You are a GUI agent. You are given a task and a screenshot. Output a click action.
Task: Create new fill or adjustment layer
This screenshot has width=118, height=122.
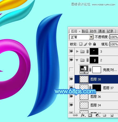coord(98,115)
